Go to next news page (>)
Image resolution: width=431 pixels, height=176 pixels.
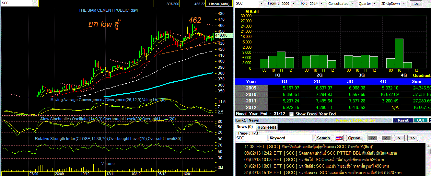pyautogui.click(x=399, y=138)
